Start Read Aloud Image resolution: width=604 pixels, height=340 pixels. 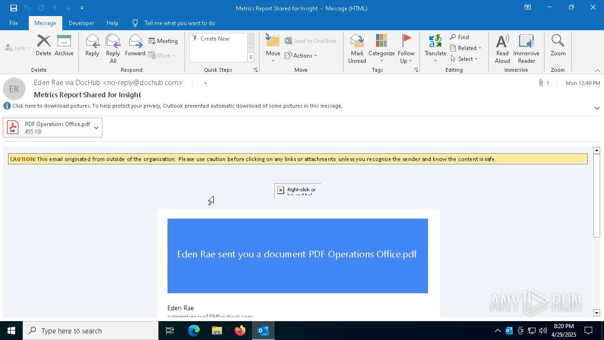tap(503, 49)
